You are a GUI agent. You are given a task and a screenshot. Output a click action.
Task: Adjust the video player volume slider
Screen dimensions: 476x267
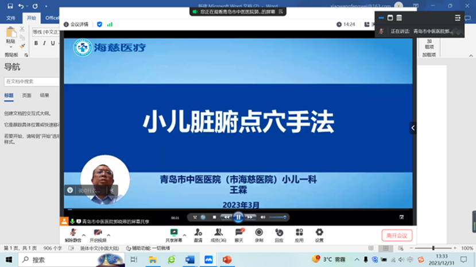point(277,217)
